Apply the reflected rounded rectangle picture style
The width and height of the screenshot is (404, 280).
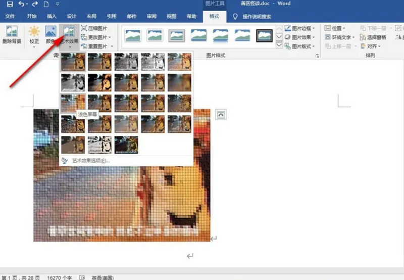pos(220,35)
